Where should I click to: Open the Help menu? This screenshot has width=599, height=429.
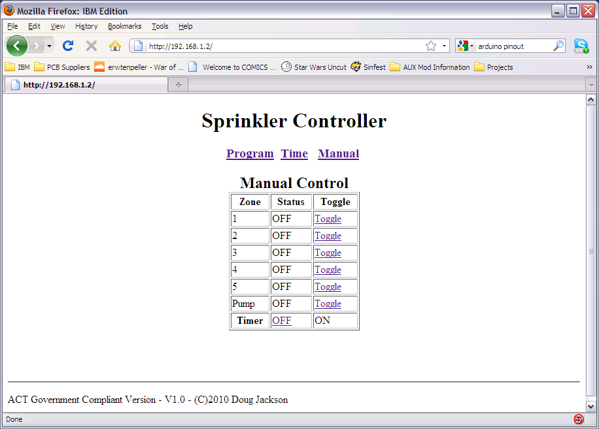(x=185, y=26)
